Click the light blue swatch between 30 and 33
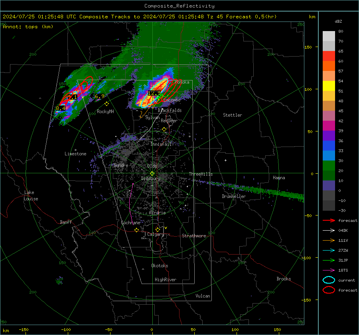The image size is (359, 335). click(329, 155)
